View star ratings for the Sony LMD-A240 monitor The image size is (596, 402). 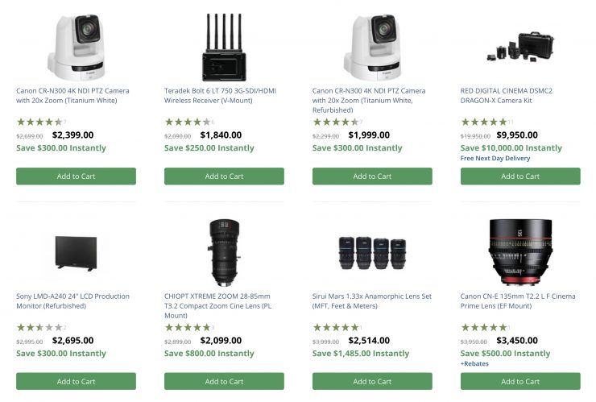point(39,327)
